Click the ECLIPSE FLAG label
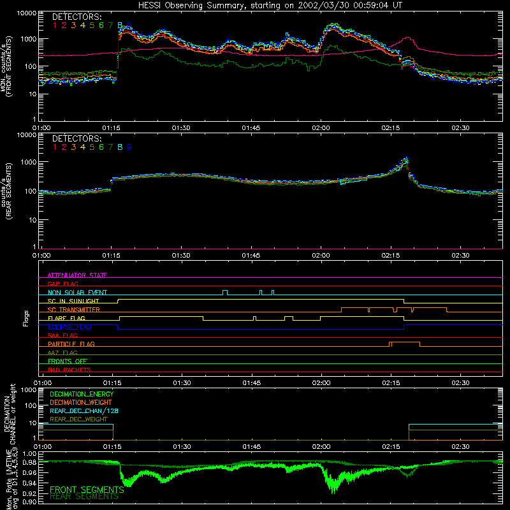Screen dimensions: 510x510 (x=69, y=327)
